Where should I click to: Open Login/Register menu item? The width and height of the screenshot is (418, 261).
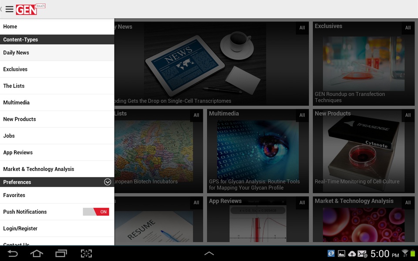click(x=57, y=228)
